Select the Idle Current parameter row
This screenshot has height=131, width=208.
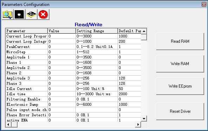tap(73, 89)
